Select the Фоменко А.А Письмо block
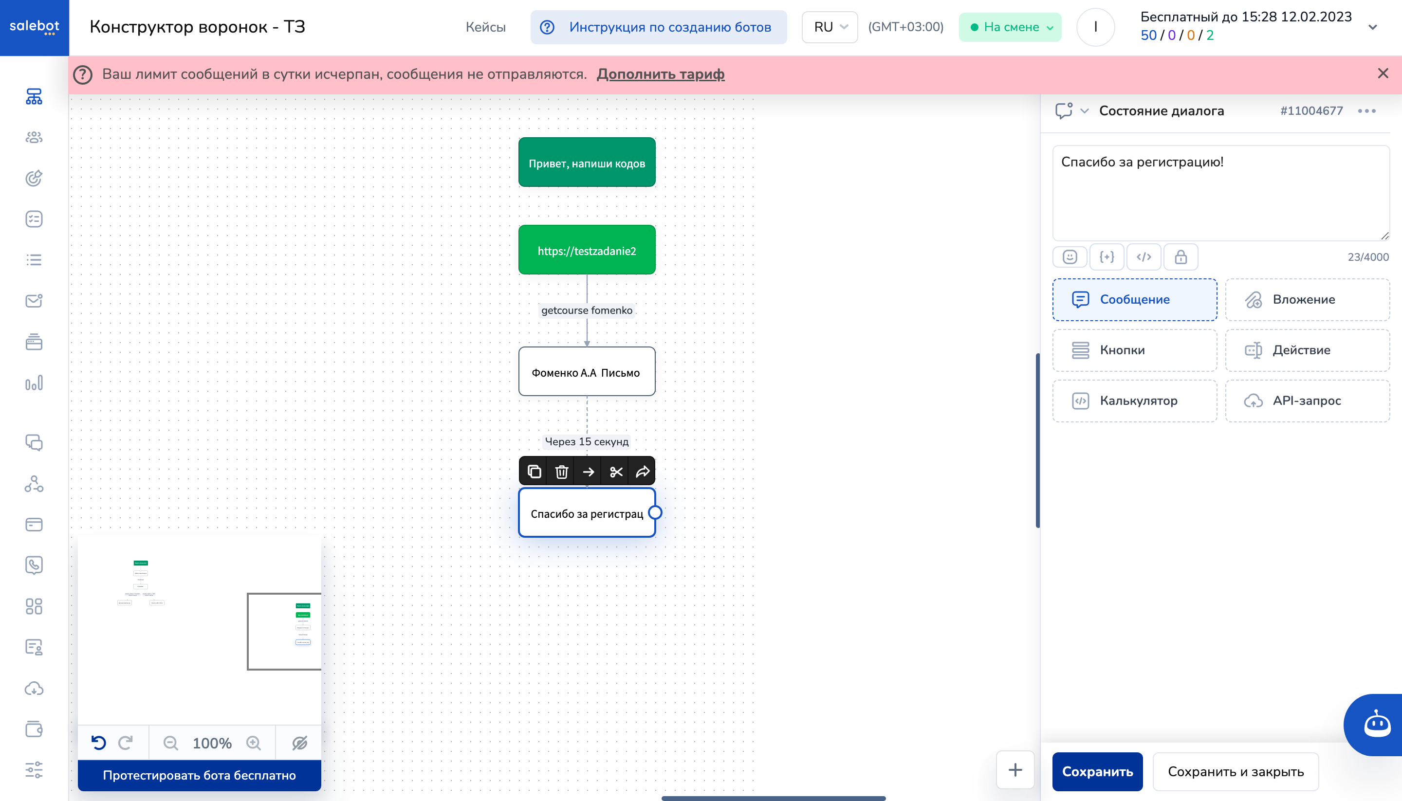This screenshot has height=801, width=1402. click(587, 371)
